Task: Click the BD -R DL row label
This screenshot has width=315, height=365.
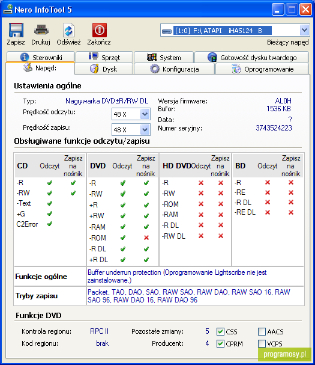Action: (x=243, y=202)
